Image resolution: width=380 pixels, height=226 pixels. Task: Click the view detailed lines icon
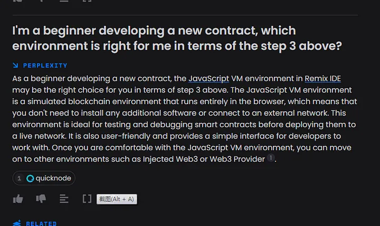tap(64, 199)
